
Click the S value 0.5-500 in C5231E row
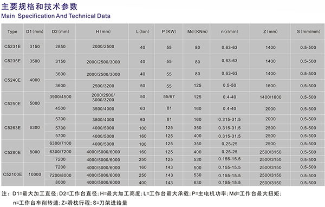click(308, 48)
